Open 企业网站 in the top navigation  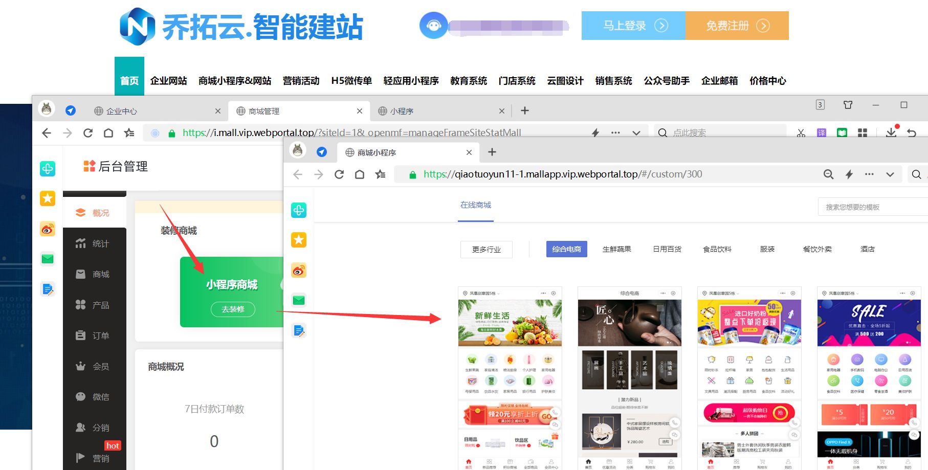click(x=168, y=81)
